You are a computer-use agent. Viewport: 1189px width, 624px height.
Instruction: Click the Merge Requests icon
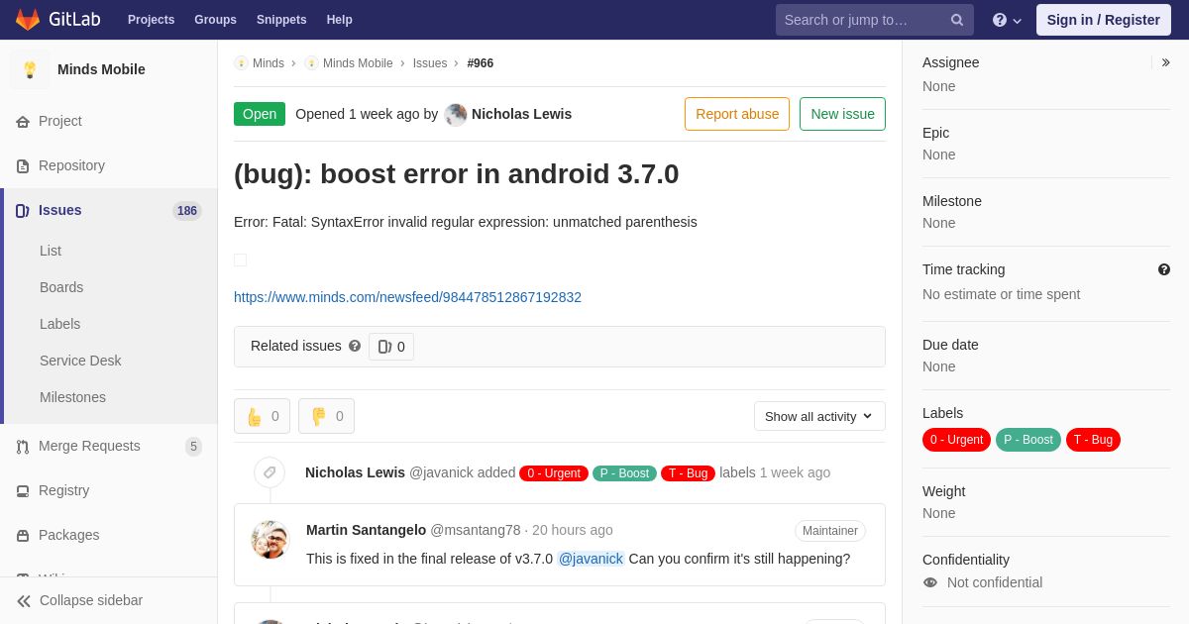coord(23,447)
